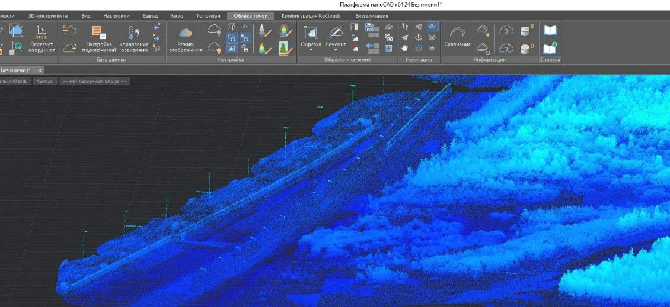Select the green tree picture brush icon
Image resolution: width=670 pixels, height=307 pixels.
285,48
